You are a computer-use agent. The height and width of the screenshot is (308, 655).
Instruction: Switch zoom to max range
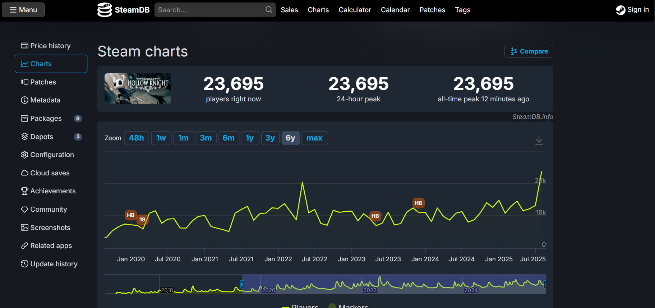[x=314, y=138]
